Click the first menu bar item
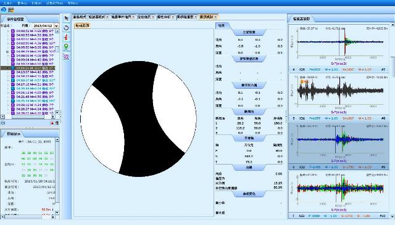This screenshot has width=395, height=225. coord(8,3)
